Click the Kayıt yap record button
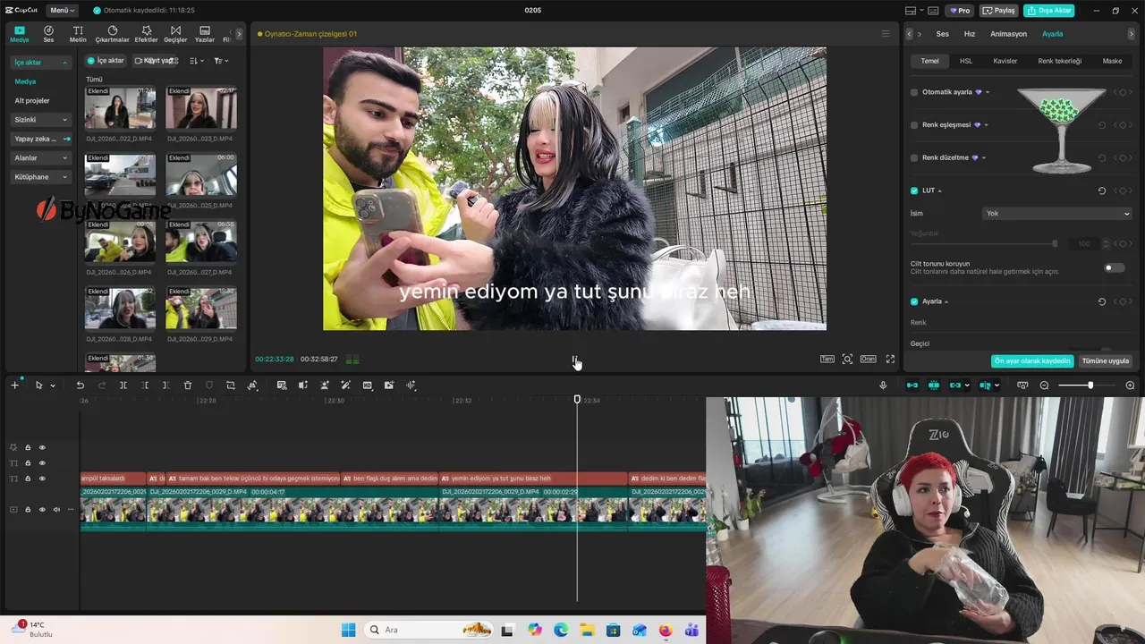This screenshot has width=1145, height=644. click(x=157, y=61)
